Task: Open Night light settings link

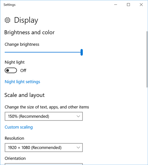Action: tap(22, 82)
